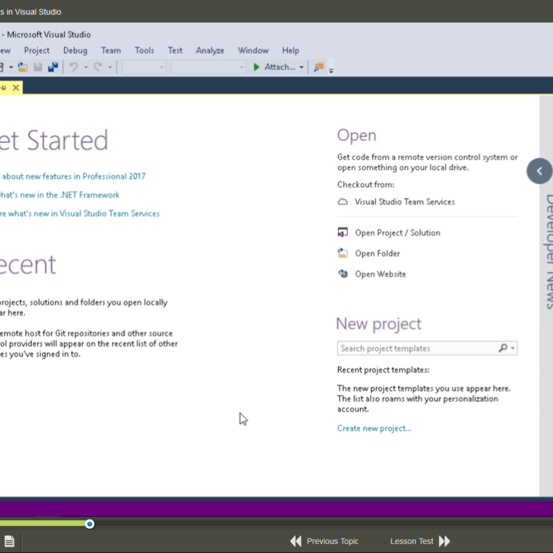Follow the new features in Professional 2017 link
The height and width of the screenshot is (553, 553).
click(73, 176)
